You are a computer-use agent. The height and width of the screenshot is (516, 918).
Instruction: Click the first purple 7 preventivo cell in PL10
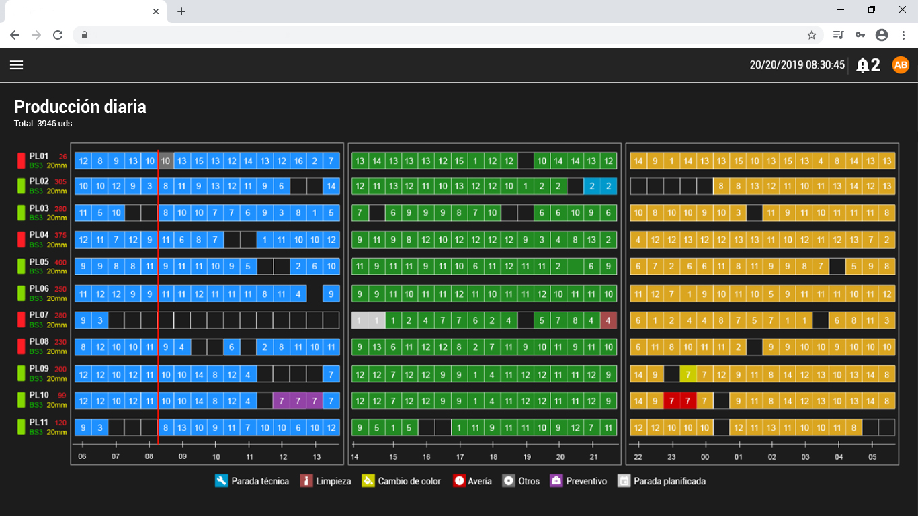tap(282, 401)
